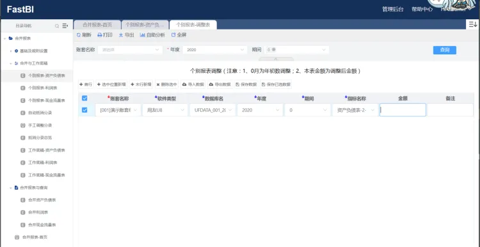480x247 pixels.
Task: Click the 导出 export toolbar button
Action: [126, 35]
